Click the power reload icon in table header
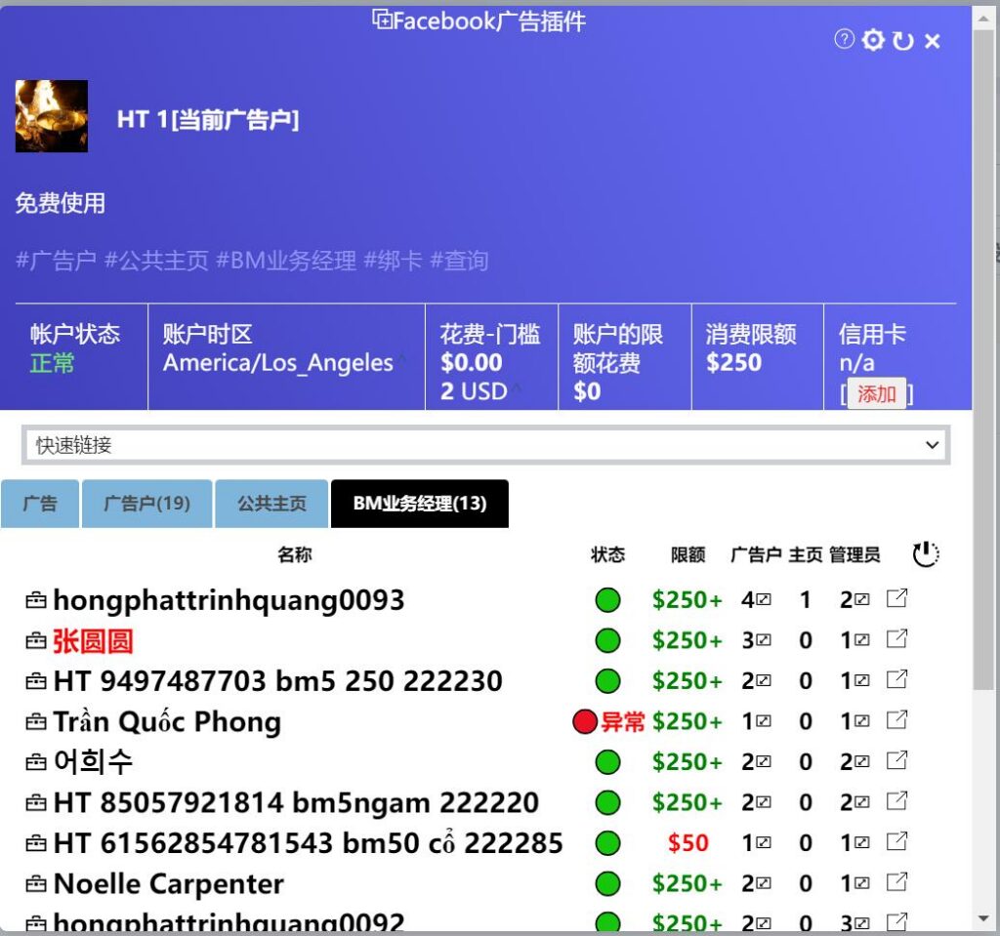The width and height of the screenshot is (1000, 936). pyautogui.click(x=926, y=554)
